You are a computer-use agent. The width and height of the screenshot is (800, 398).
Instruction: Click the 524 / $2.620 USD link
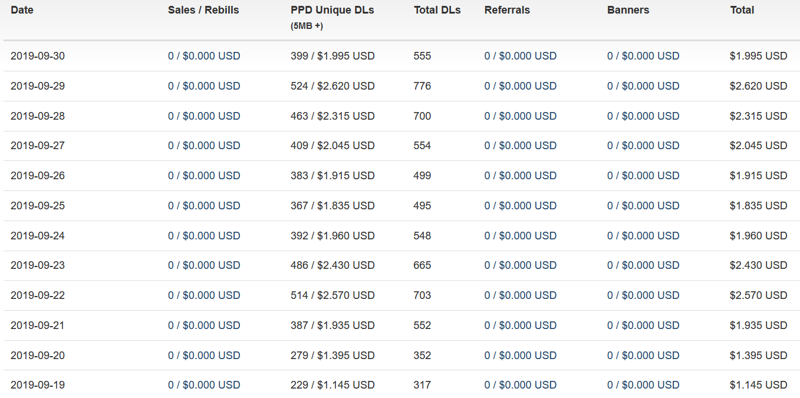[332, 86]
